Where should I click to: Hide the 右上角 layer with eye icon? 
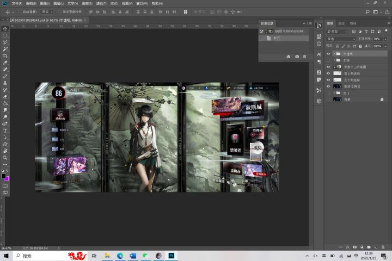coord(328,73)
